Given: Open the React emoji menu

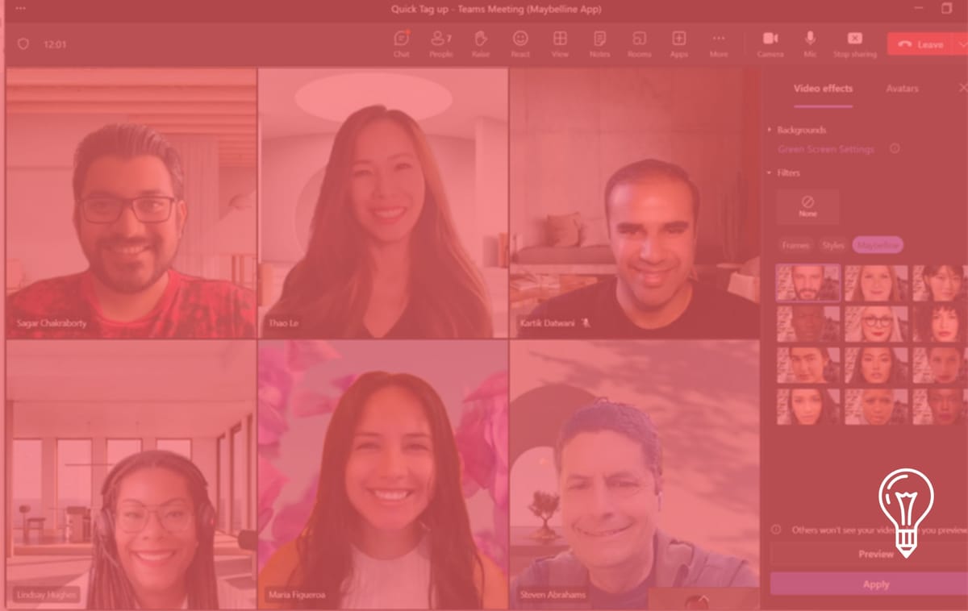Looking at the screenshot, I should click(x=519, y=44).
